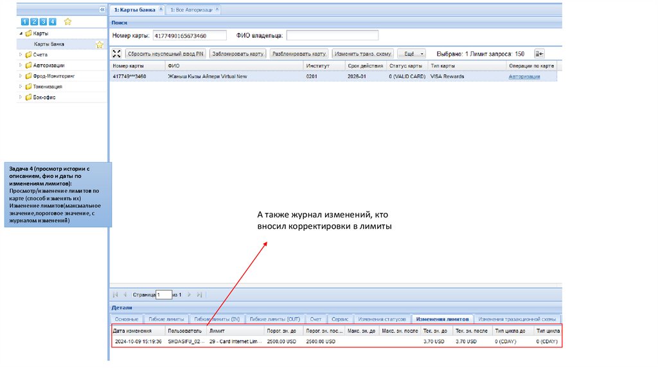Switch to the 1: Карты банка tab
This screenshot has height=368, width=658.
point(135,10)
